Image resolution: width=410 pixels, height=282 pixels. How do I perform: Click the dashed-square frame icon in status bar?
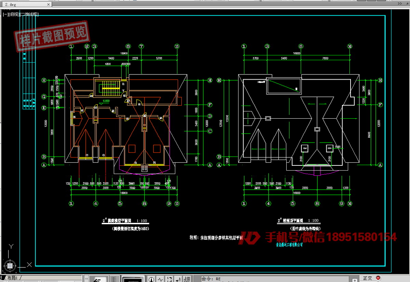[x=169, y=279]
